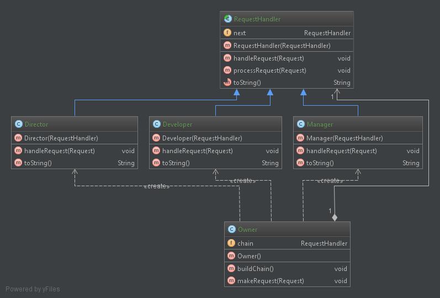Viewport: 440px width, 298px height.
Task: Select the Owner class title
Action: coord(247,229)
